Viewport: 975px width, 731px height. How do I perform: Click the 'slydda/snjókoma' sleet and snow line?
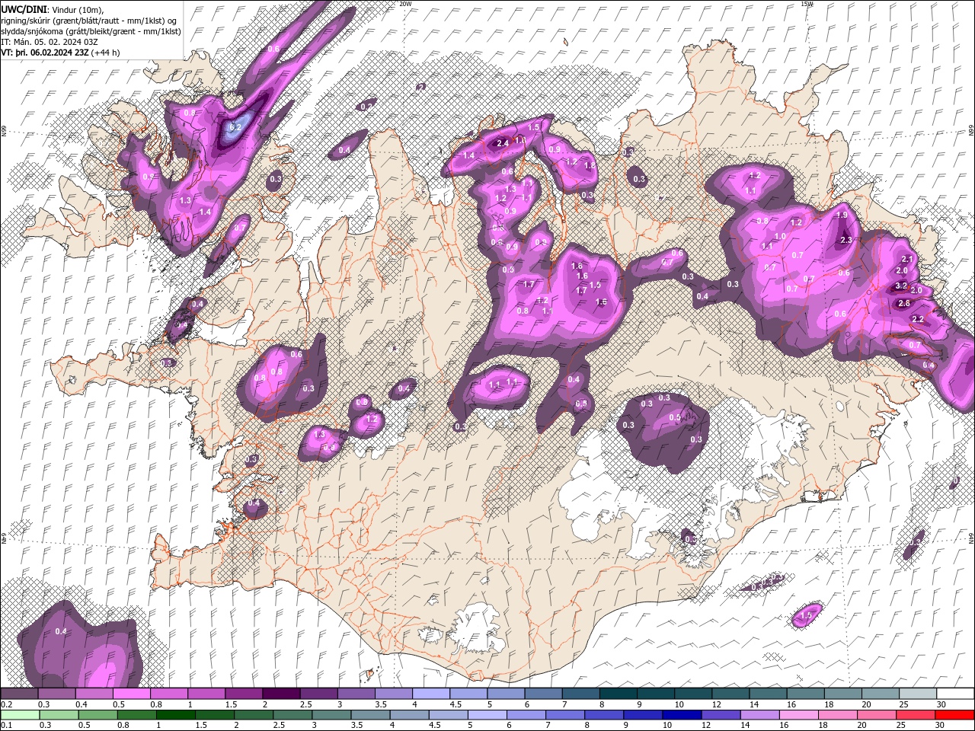[x=91, y=31]
